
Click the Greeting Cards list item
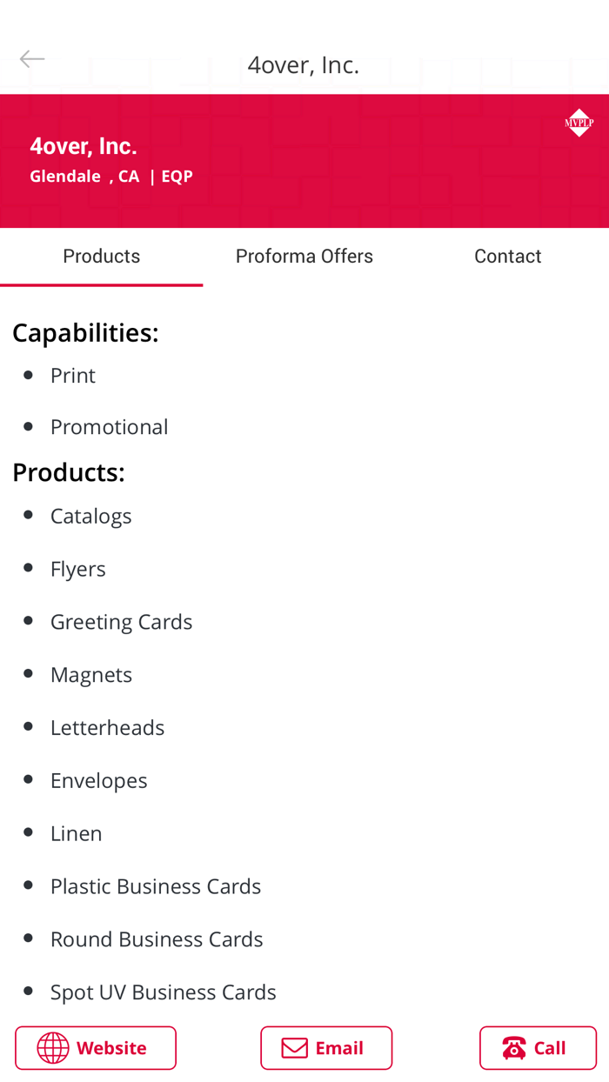click(122, 621)
